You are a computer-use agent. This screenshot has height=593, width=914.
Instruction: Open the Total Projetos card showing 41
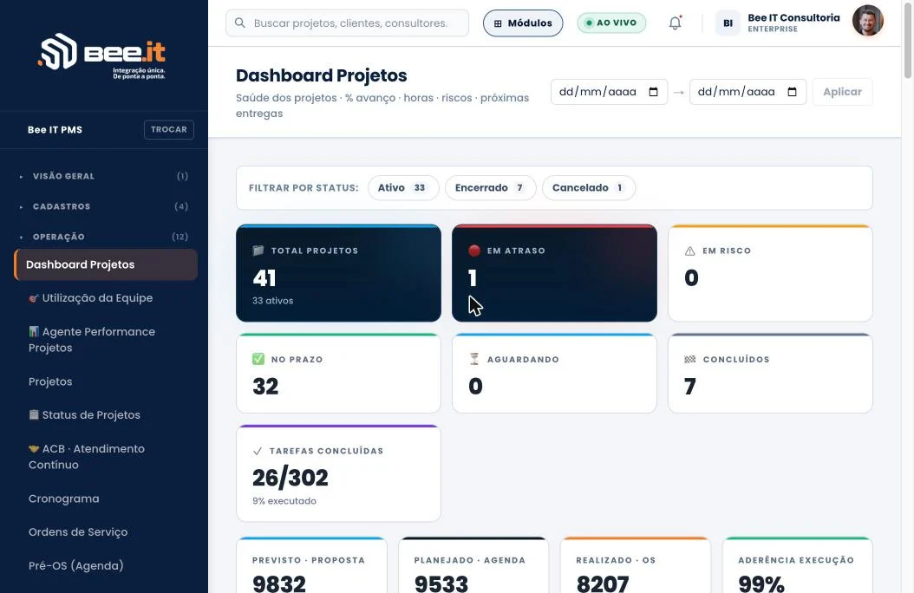point(339,273)
